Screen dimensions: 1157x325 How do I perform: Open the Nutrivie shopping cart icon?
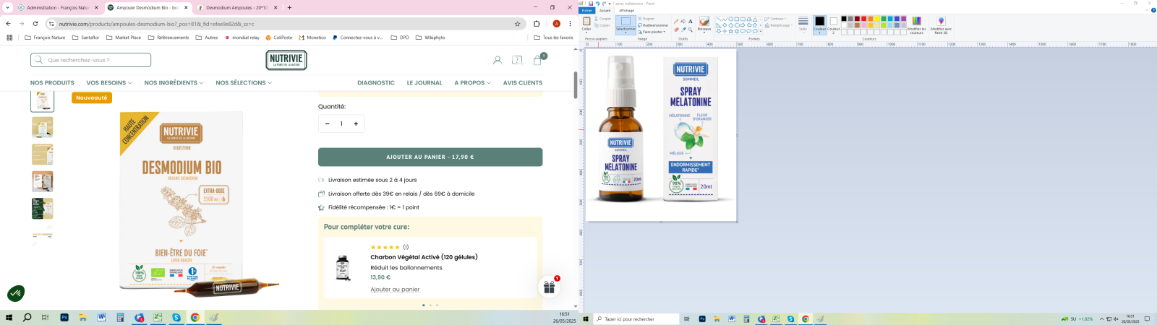pyautogui.click(x=538, y=60)
